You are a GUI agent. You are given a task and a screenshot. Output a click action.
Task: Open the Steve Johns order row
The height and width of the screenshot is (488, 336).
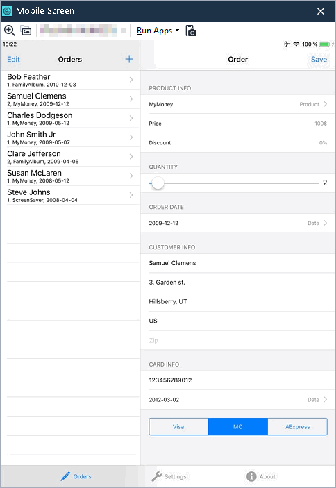pos(70,196)
